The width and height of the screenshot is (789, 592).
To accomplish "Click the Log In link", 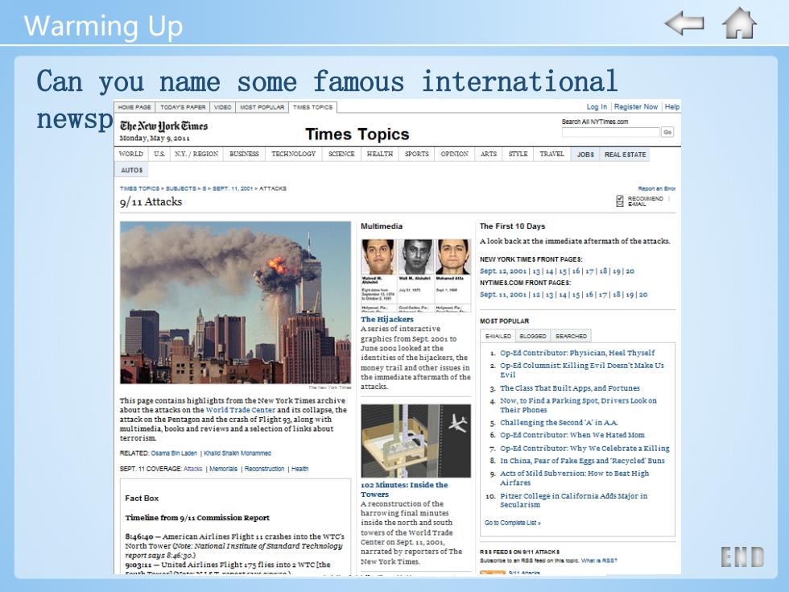I will [597, 106].
